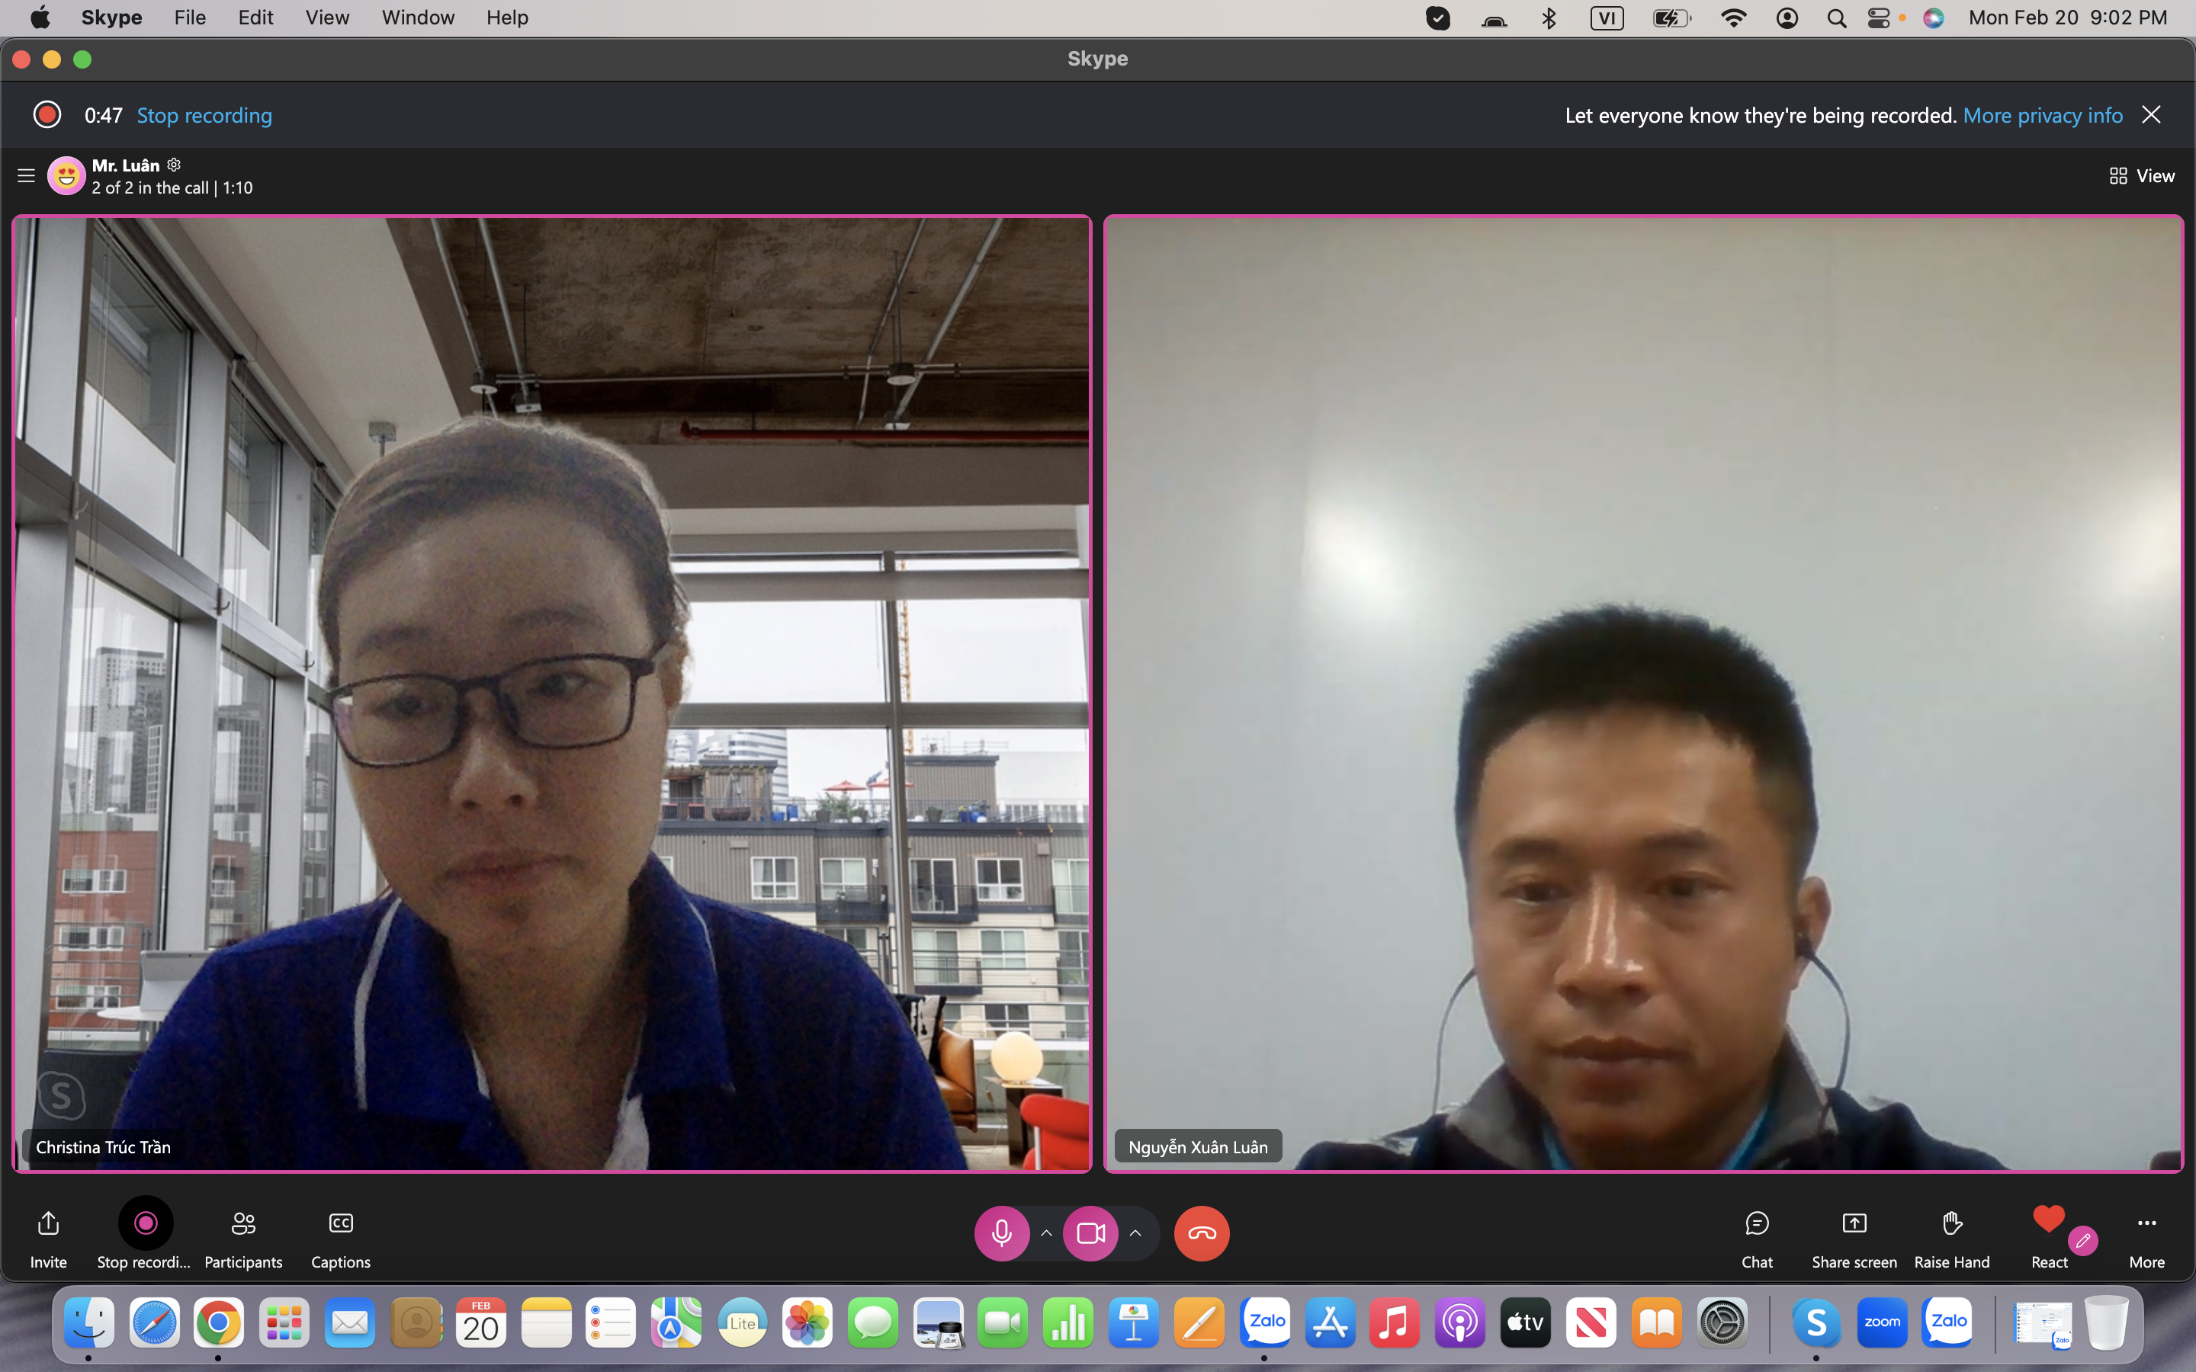Screen dimensions: 2196x1372
Task: Expand the microphone options chevron
Action: tap(1046, 1233)
